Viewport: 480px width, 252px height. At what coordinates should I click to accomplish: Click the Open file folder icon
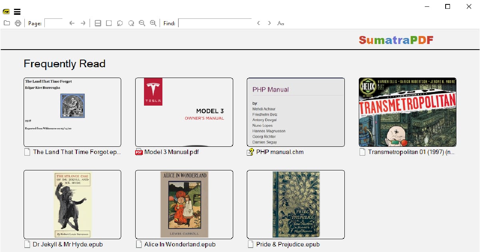(7, 23)
